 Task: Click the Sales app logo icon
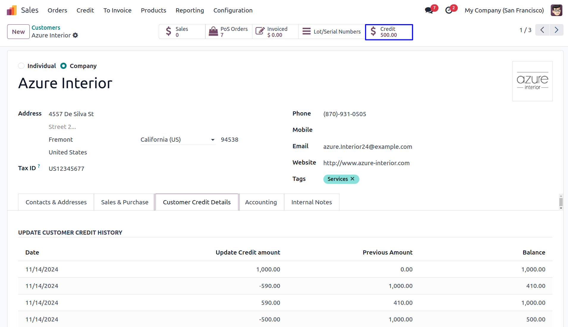click(12, 10)
